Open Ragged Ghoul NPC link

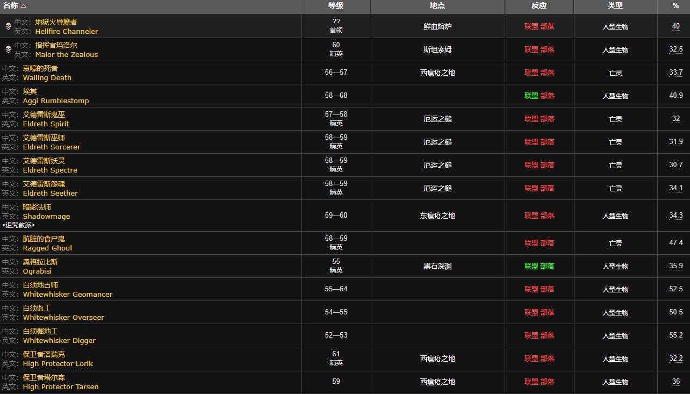47,248
